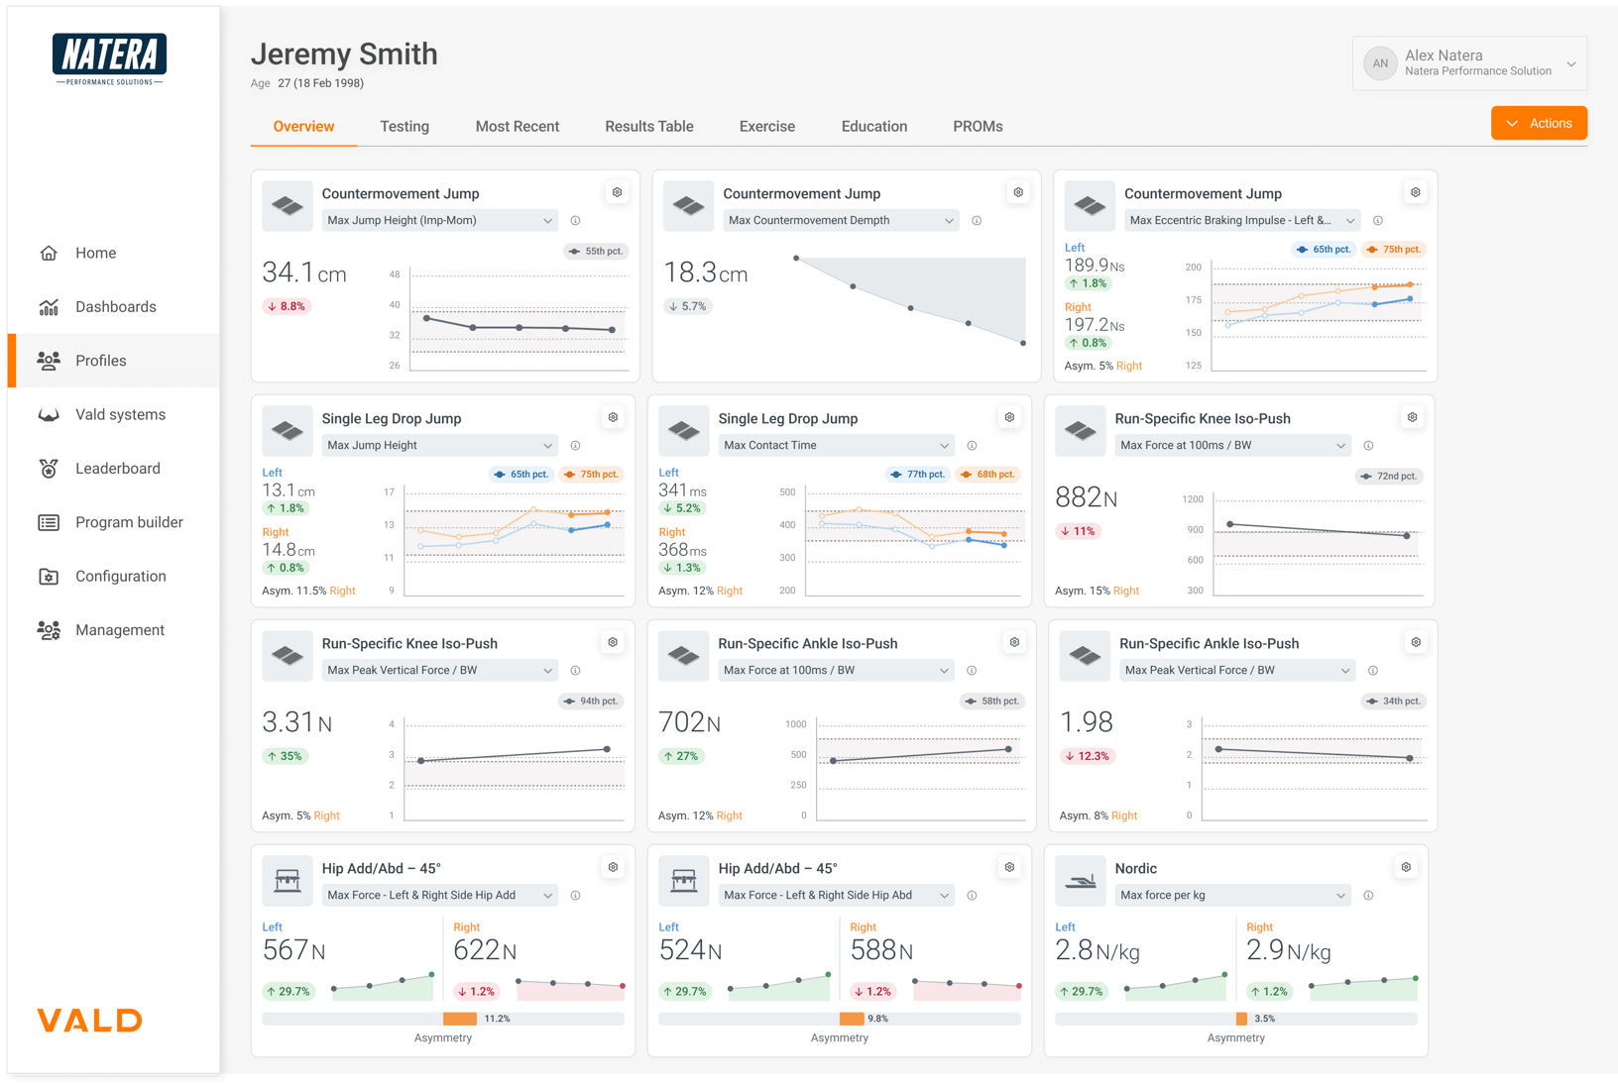Click the VALD logo
The height and width of the screenshot is (1086, 1618).
[90, 1020]
